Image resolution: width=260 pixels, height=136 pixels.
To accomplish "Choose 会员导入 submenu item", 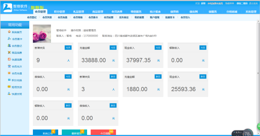I will coord(186,17).
